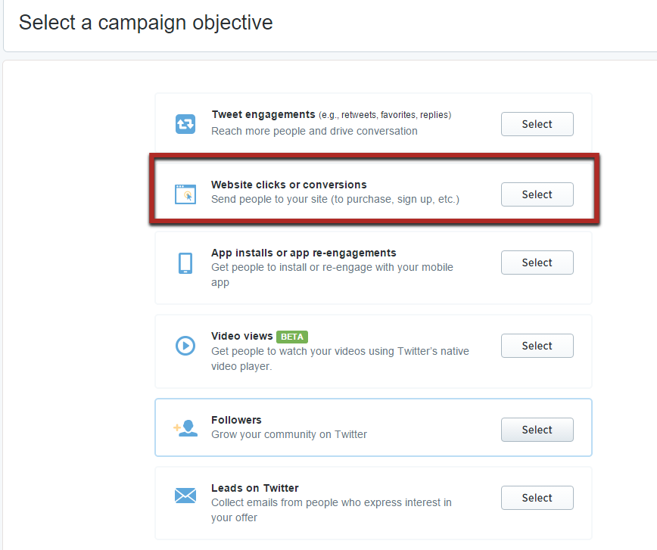
Task: Click the mobile phone app installs icon
Action: (x=185, y=263)
